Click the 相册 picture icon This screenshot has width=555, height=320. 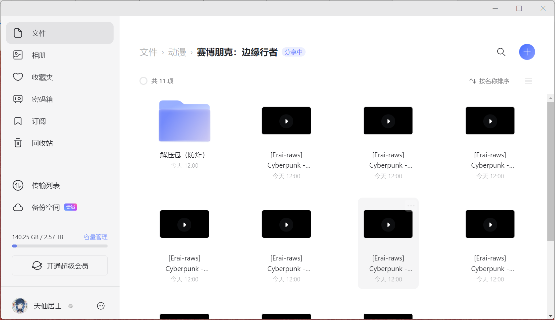[18, 55]
